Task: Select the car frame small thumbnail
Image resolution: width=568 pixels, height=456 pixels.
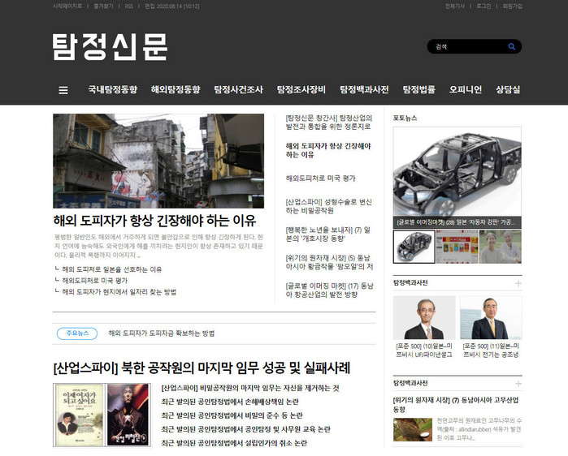Action: pos(414,247)
